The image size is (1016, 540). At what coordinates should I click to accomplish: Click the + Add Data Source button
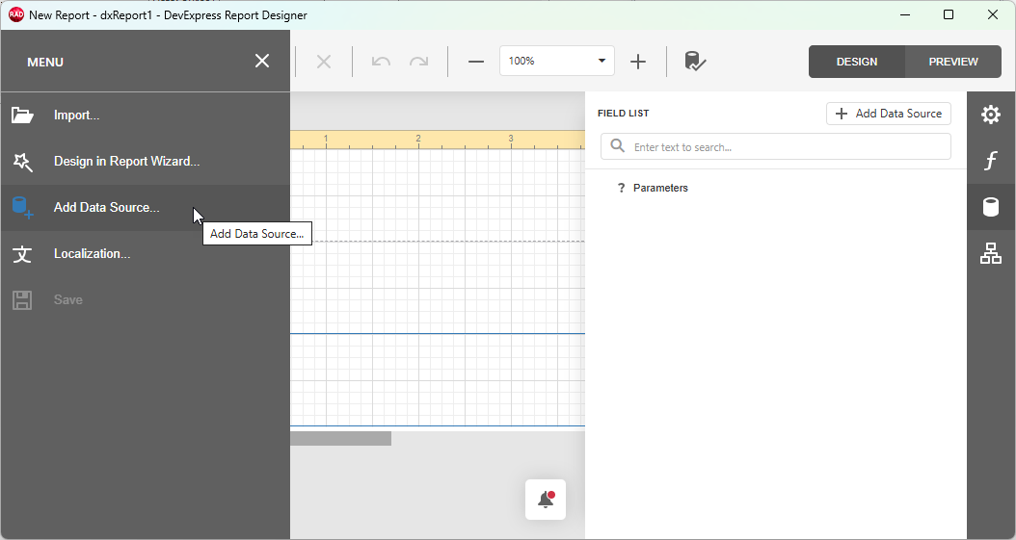click(x=889, y=114)
